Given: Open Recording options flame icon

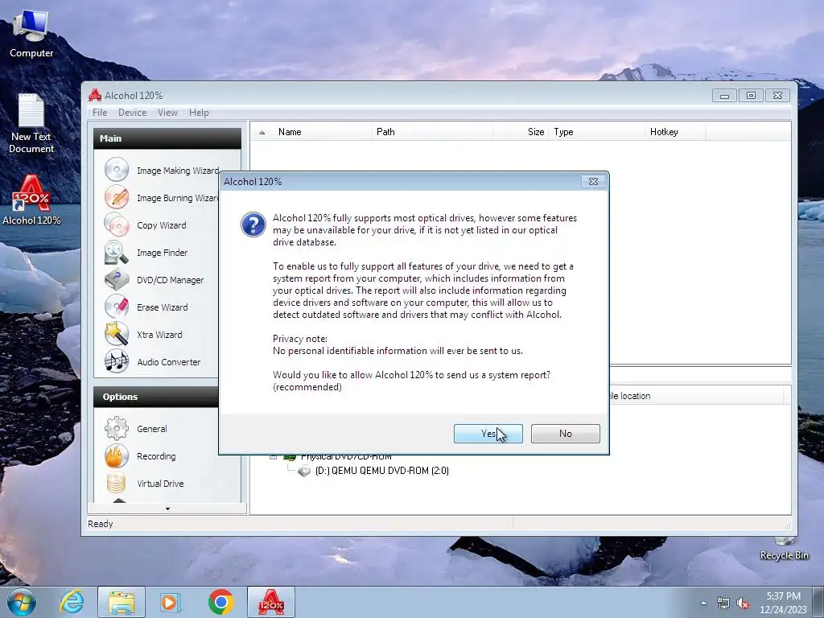Looking at the screenshot, I should click(117, 455).
